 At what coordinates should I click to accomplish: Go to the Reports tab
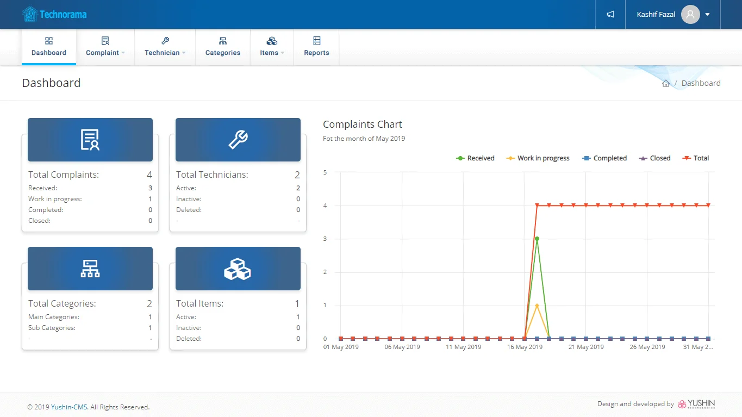(316, 47)
